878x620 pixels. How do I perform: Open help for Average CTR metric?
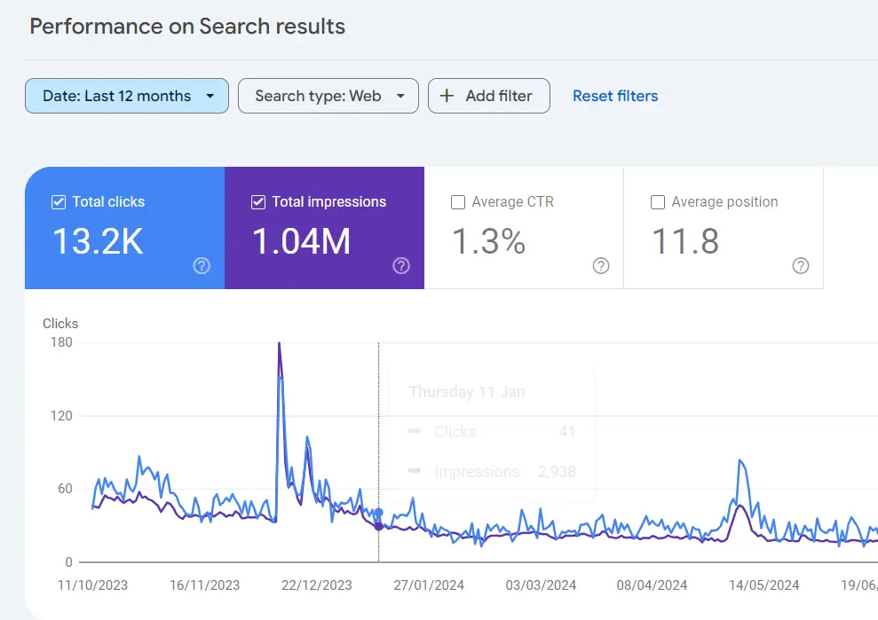tap(601, 266)
